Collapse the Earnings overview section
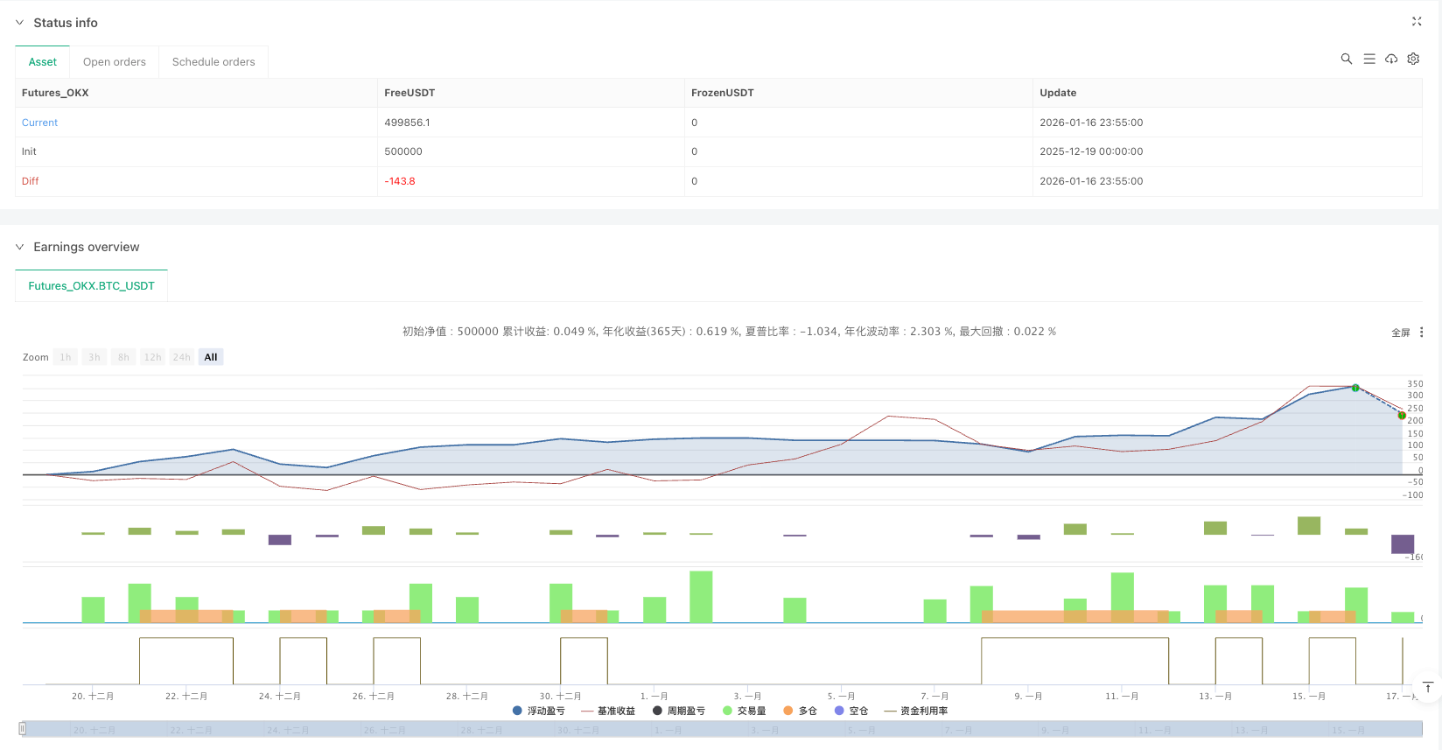The height and width of the screenshot is (750, 1442). [19, 247]
